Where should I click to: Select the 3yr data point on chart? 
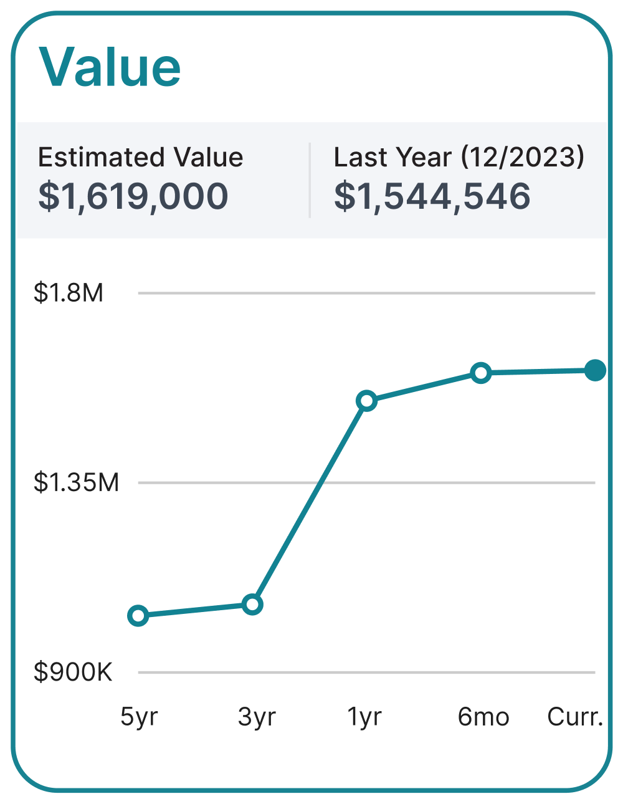[x=252, y=604]
